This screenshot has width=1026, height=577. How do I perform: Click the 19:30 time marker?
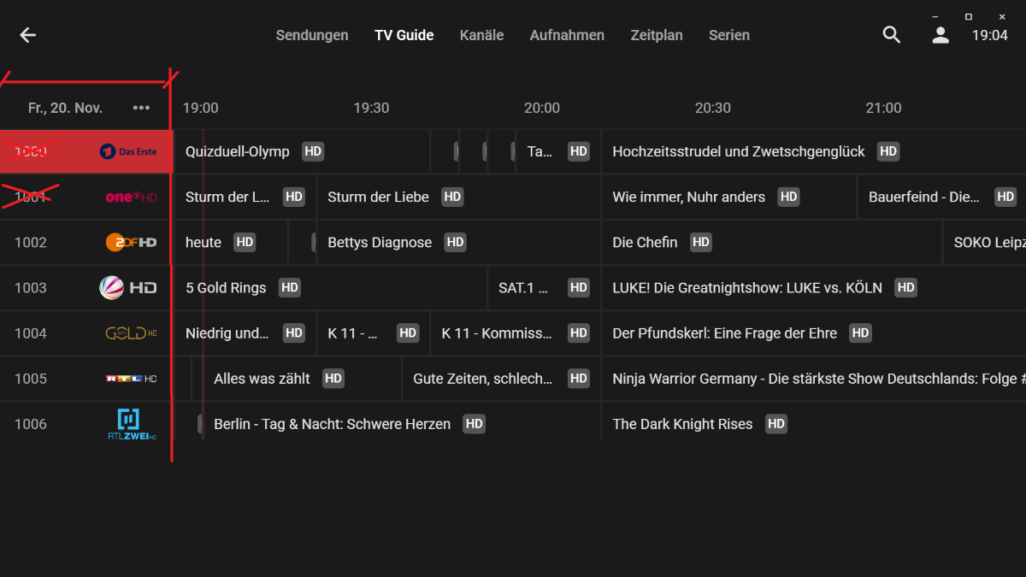coord(371,108)
